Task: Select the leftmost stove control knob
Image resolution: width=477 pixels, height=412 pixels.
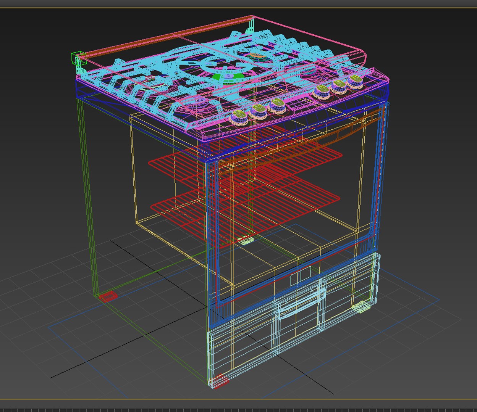Action: 239,117
